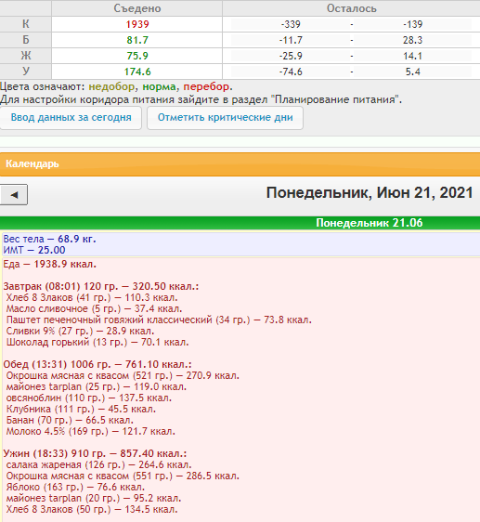Open 'Ввод данных за сегодня' button

tap(71, 118)
